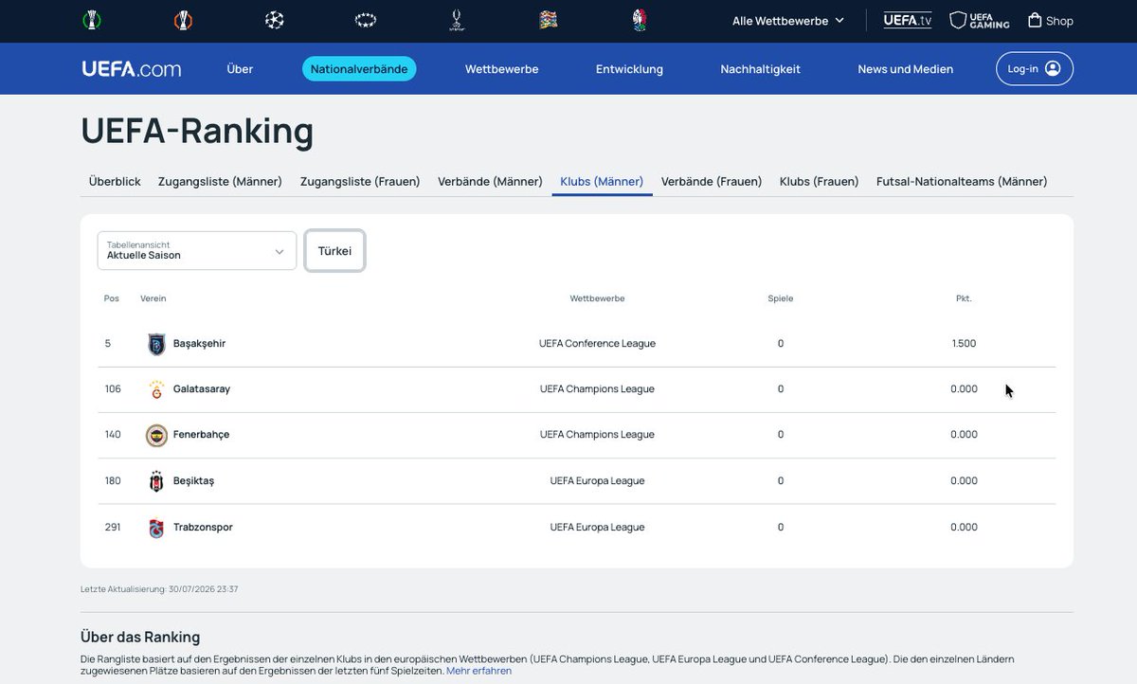Click the Türkei country filter button

[334, 251]
